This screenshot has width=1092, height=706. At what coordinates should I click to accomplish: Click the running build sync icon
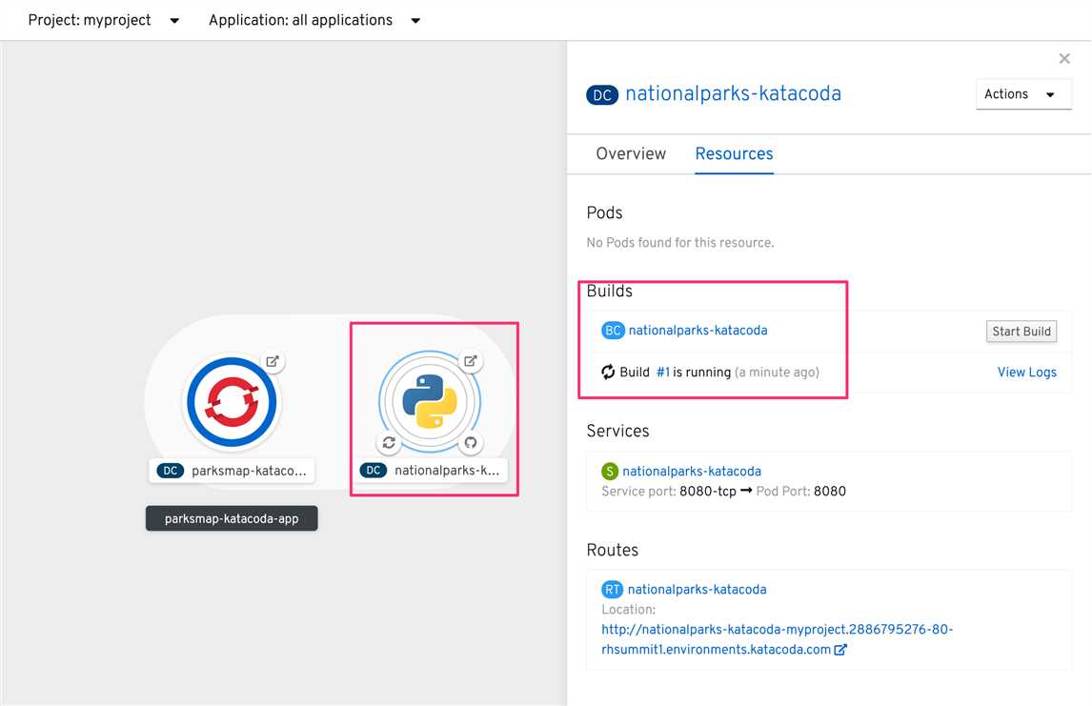tap(608, 372)
